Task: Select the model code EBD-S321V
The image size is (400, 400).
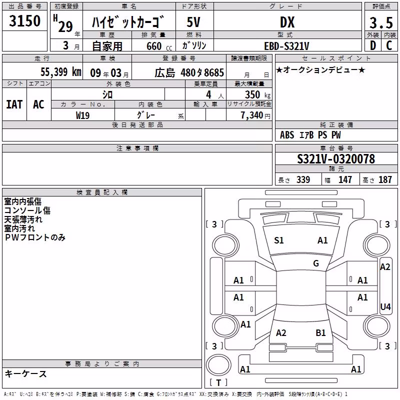Action: tap(286, 46)
